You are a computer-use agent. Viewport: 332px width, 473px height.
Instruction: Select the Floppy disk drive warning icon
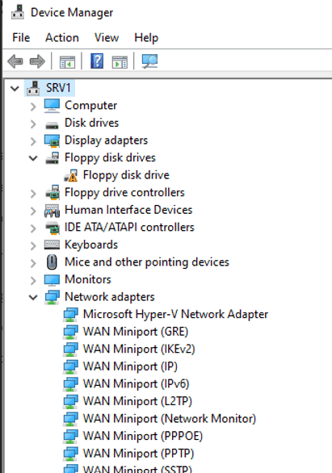(x=71, y=175)
